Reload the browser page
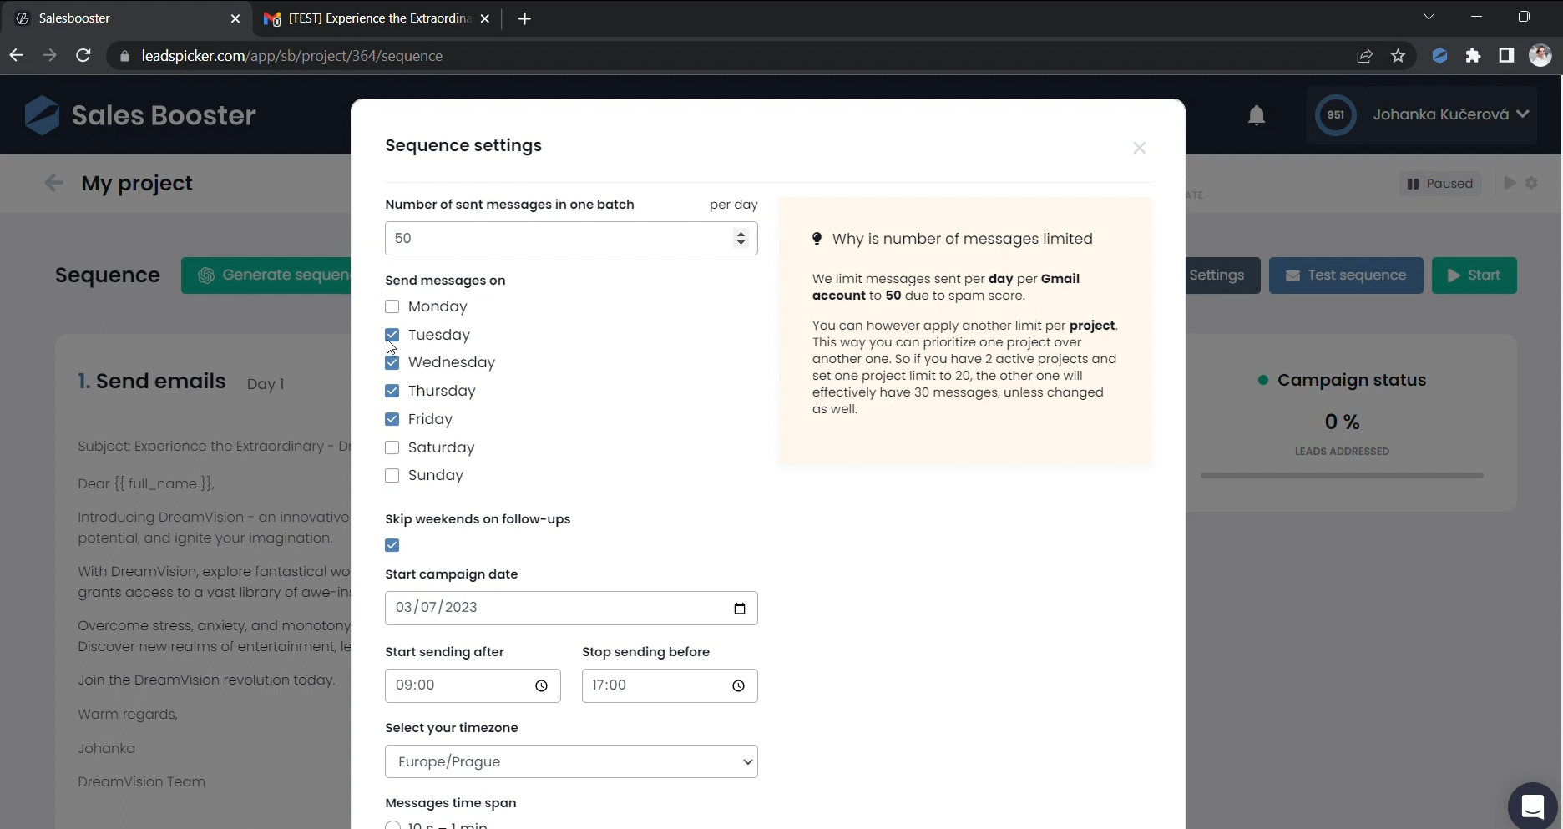Screen dimensions: 1563x829 (x=83, y=56)
